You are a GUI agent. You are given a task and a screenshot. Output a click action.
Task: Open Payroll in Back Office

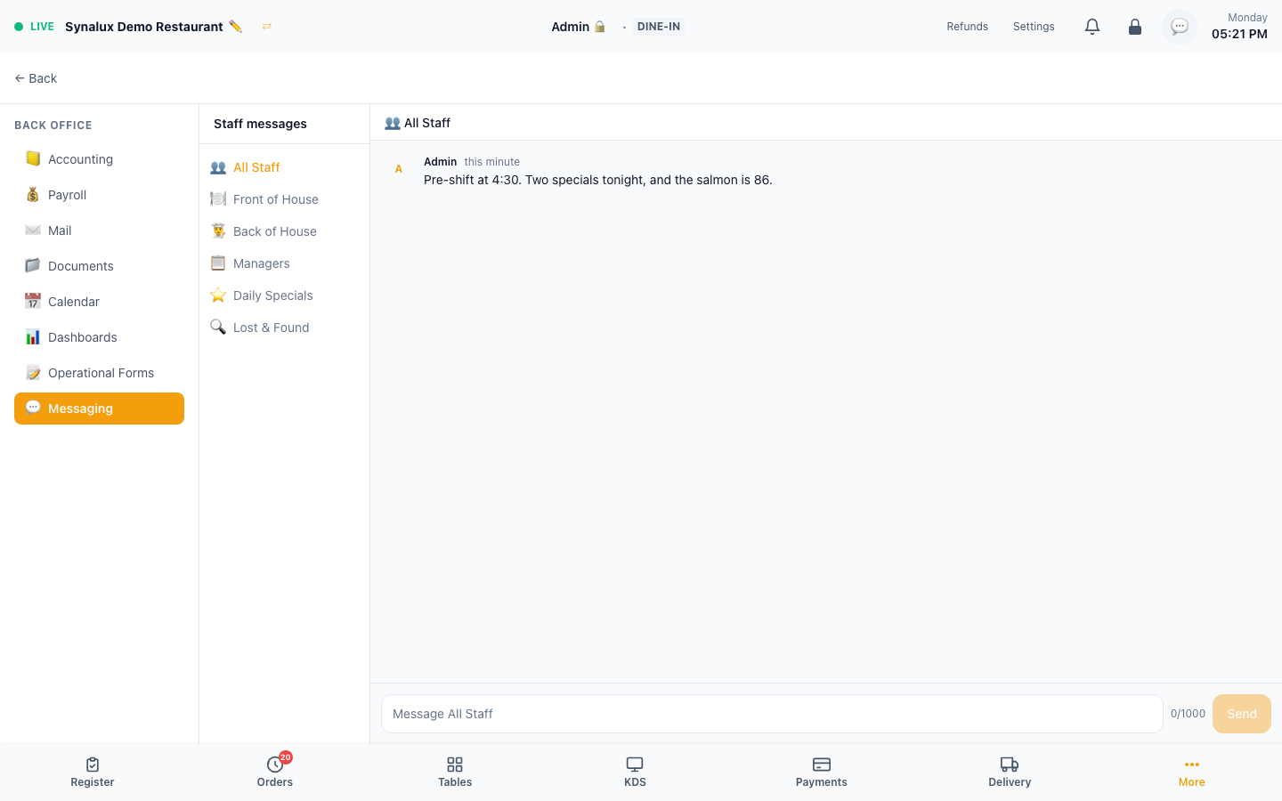click(x=99, y=195)
